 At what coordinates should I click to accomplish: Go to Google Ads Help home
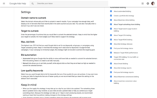pyautogui.click(x=18, y=3)
